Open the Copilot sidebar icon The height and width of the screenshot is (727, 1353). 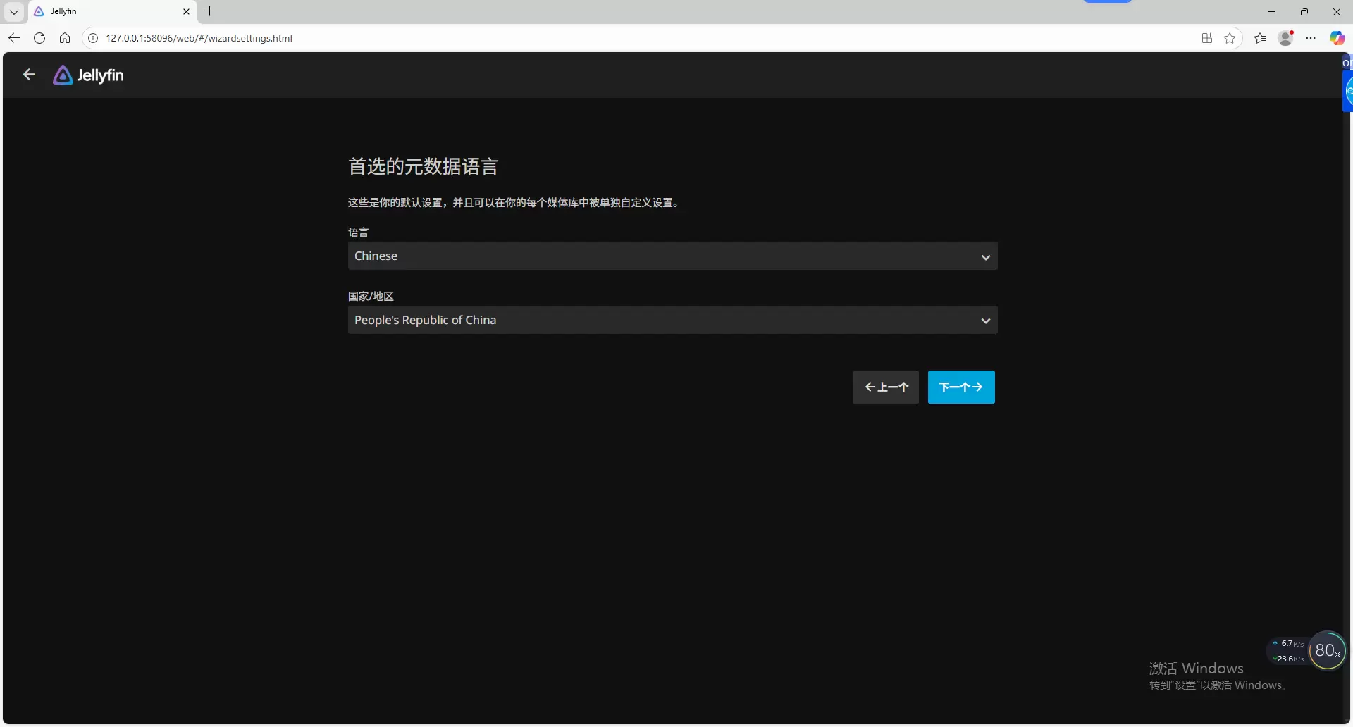(1336, 38)
